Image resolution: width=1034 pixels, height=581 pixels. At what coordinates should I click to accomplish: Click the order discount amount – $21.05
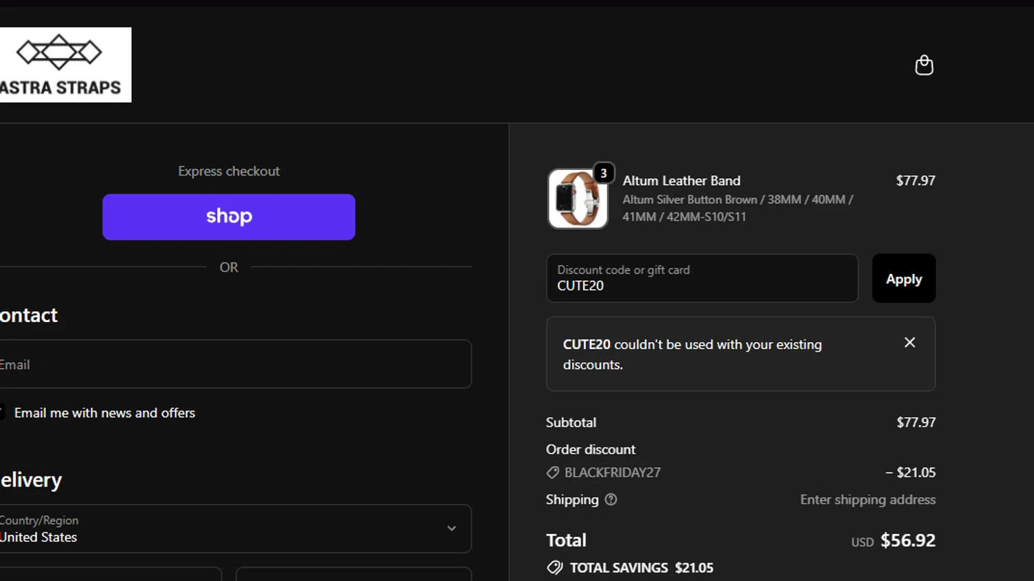(x=911, y=472)
